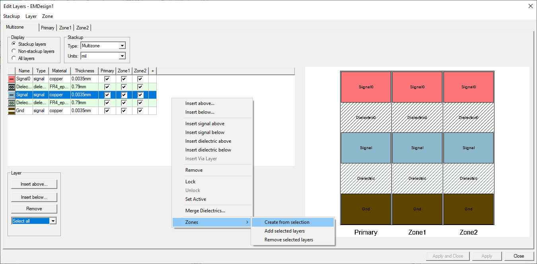
Task: Click the '+' header to add a zone
Action: pyautogui.click(x=152, y=70)
